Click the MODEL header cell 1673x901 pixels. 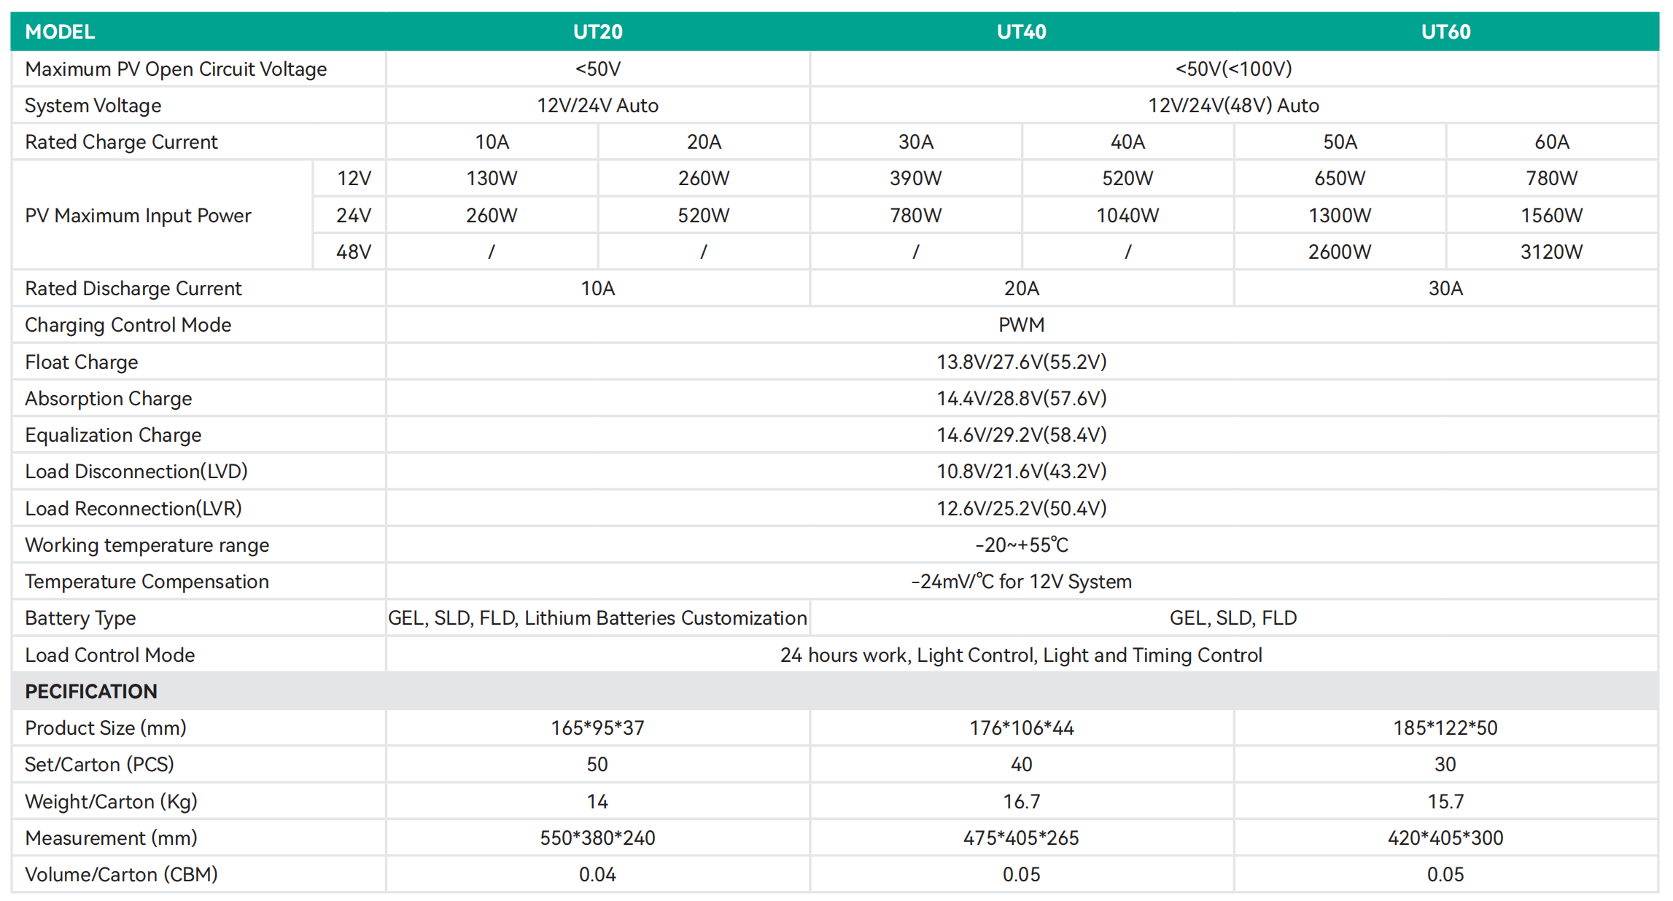[x=60, y=32]
